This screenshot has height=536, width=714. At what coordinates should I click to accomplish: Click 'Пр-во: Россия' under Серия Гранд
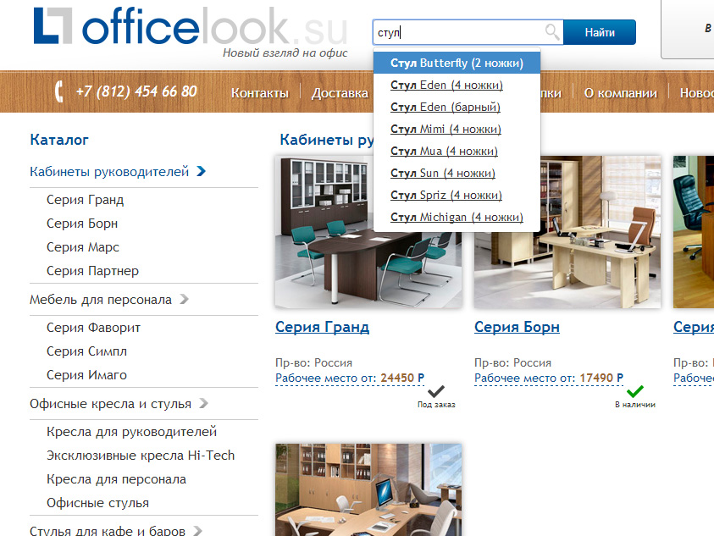coord(313,363)
